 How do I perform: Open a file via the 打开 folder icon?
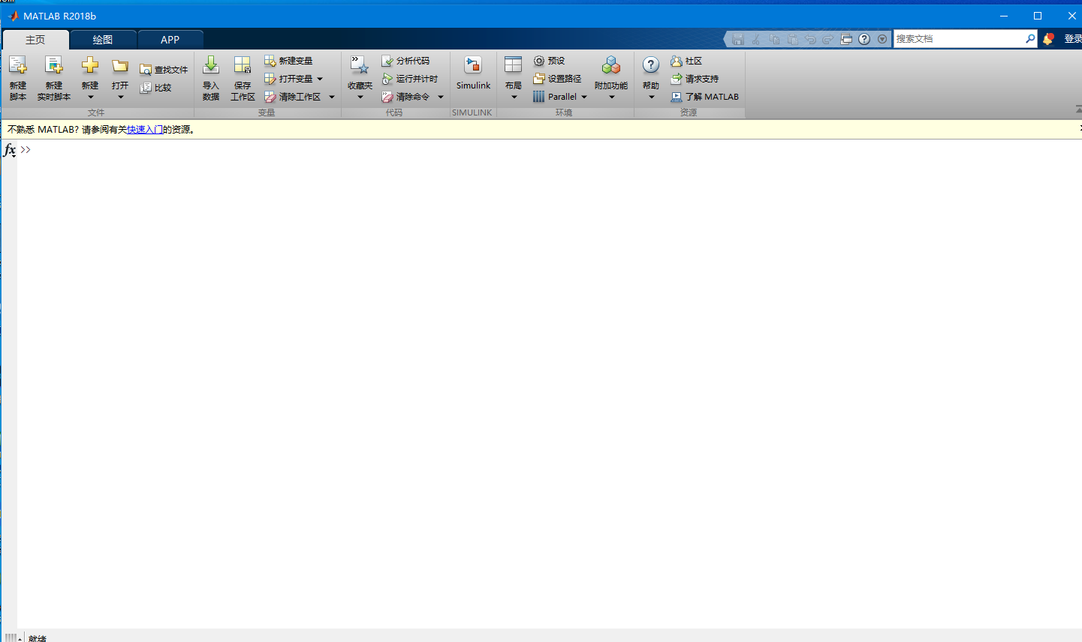(x=120, y=65)
